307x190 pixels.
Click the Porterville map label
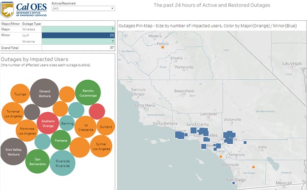[x=184, y=67]
